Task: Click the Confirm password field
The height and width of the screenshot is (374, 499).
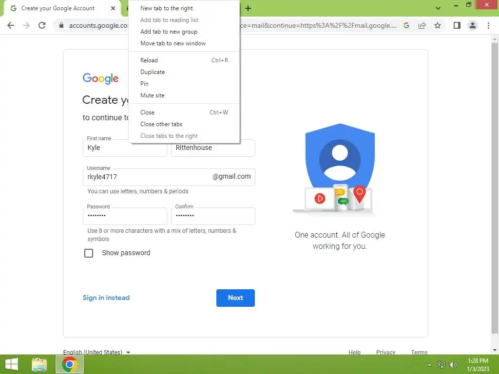Action: (213, 216)
